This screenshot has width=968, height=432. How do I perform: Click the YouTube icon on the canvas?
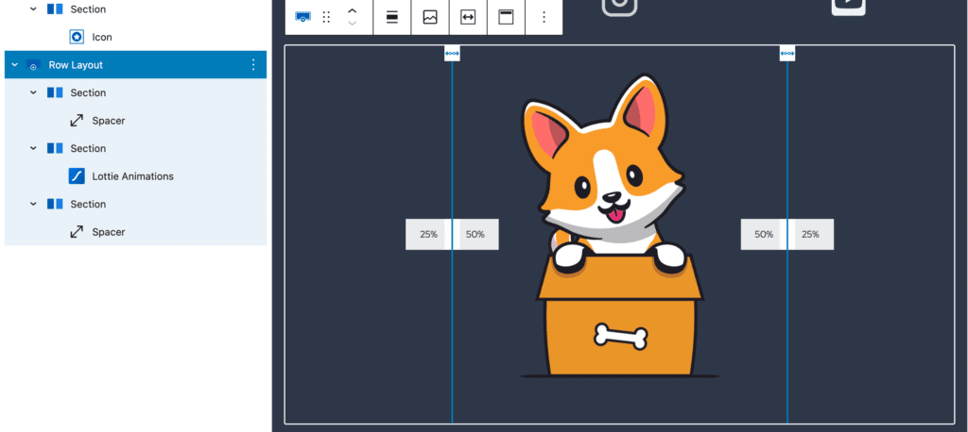(x=848, y=7)
